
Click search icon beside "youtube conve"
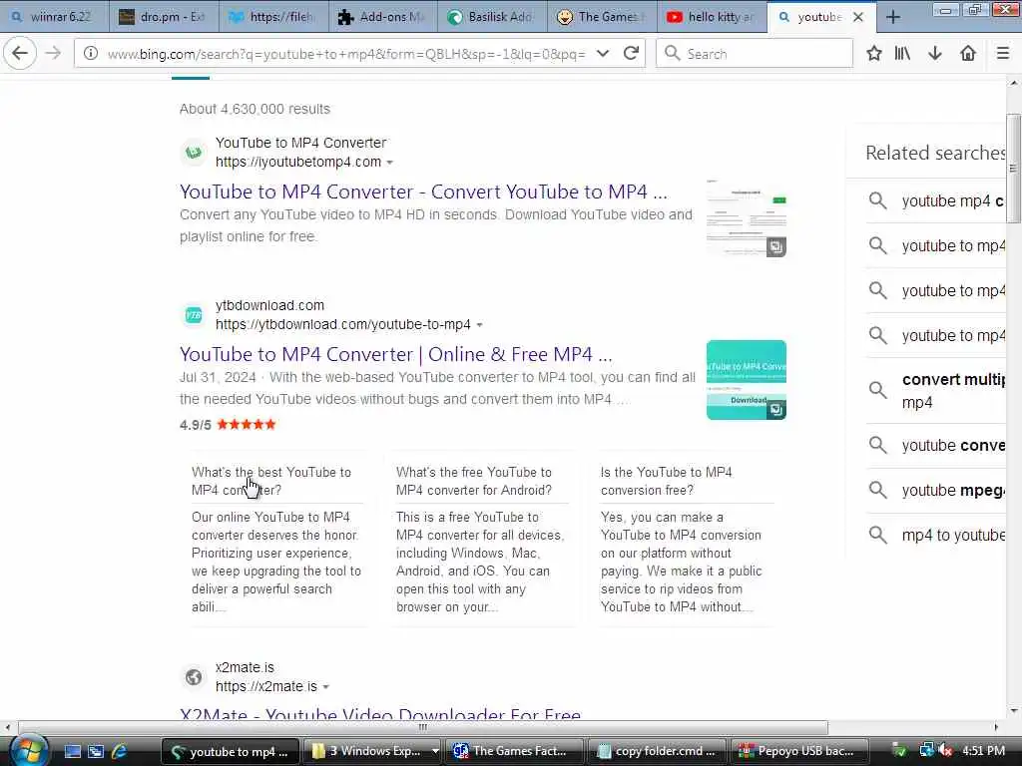(x=878, y=445)
